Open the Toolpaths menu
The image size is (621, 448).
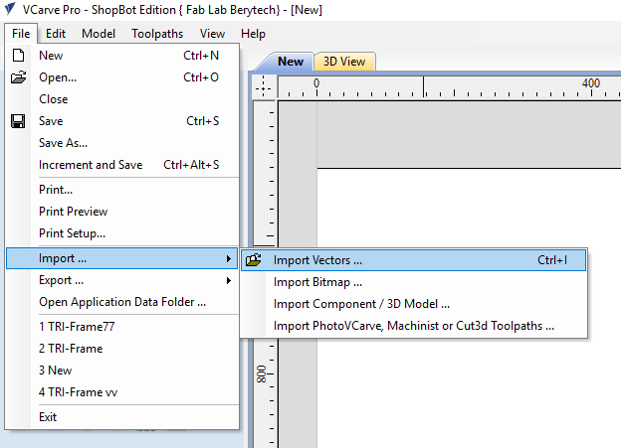click(x=157, y=34)
